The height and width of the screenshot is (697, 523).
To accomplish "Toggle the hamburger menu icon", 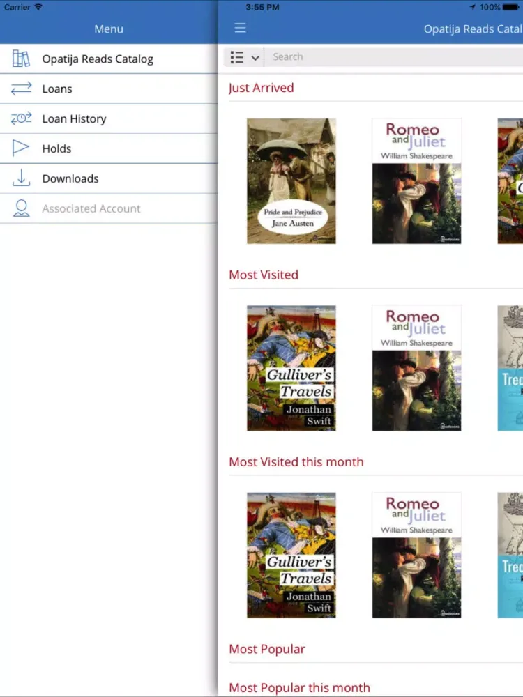I will (240, 28).
